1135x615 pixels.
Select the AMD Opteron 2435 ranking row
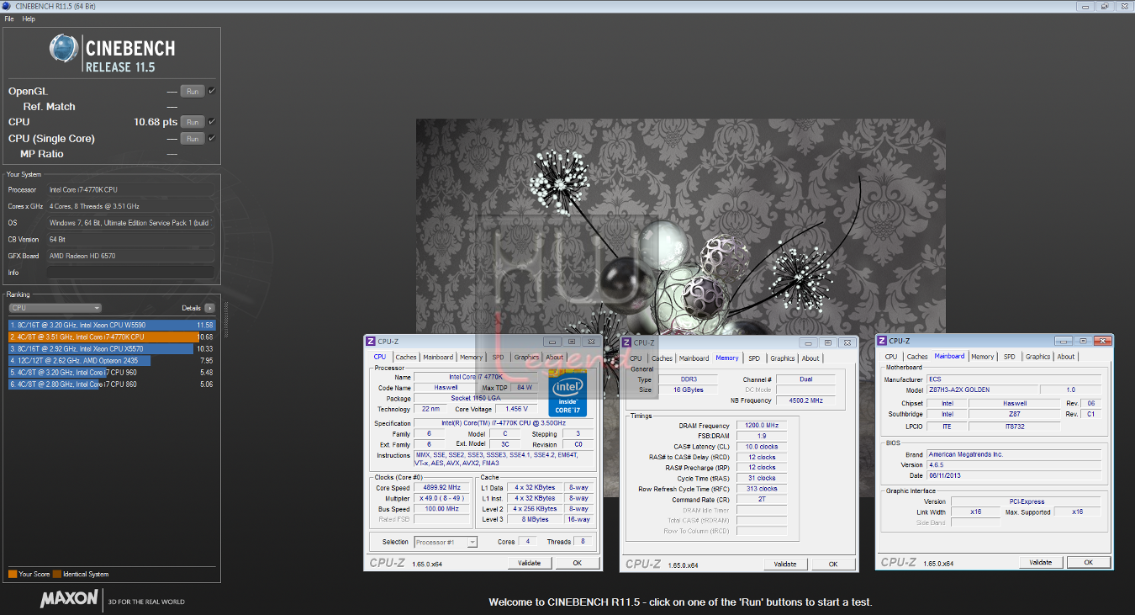click(x=112, y=360)
